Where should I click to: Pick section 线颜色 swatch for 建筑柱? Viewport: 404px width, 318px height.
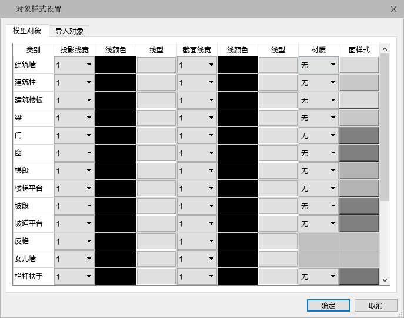tap(238, 82)
